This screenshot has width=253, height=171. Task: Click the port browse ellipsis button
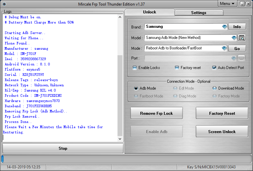click(241, 58)
